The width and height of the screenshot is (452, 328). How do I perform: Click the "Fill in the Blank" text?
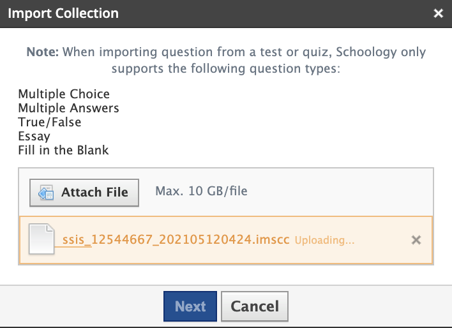63,151
